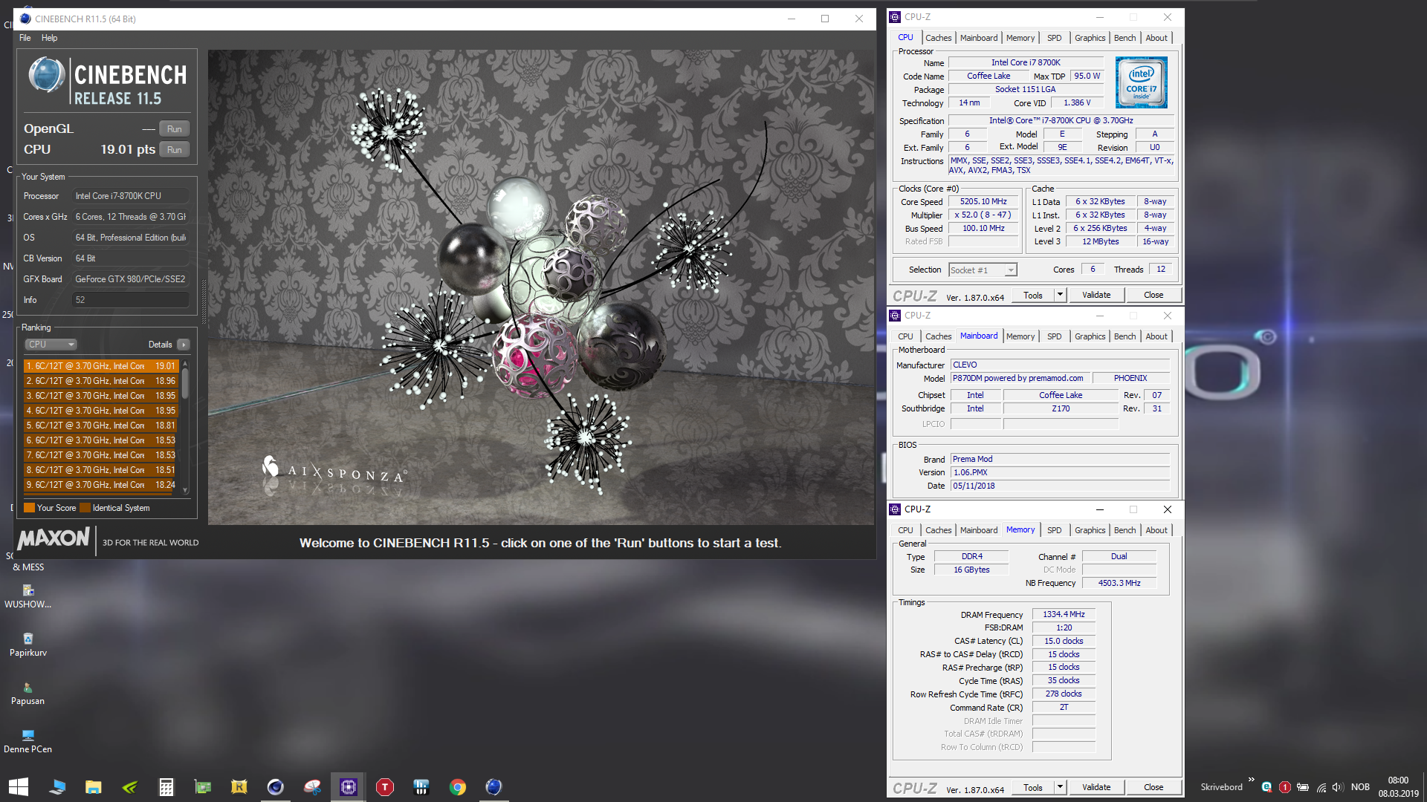
Task: Open the blue bar-chart monitor taskbar app
Action: (x=421, y=786)
